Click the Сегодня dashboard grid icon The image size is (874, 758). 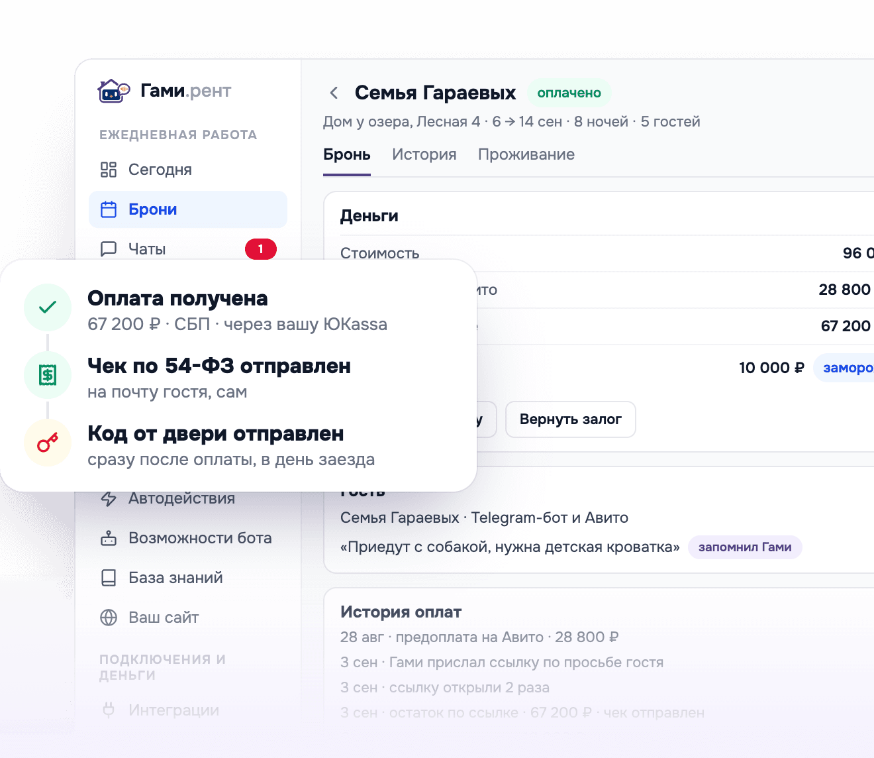(109, 170)
